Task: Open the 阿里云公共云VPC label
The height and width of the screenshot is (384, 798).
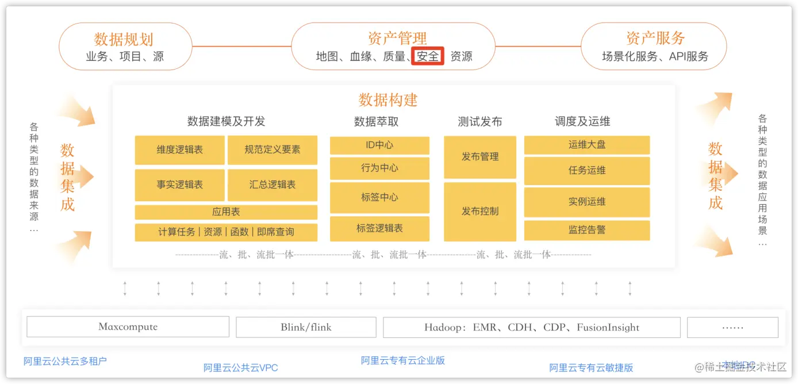Action: click(241, 368)
